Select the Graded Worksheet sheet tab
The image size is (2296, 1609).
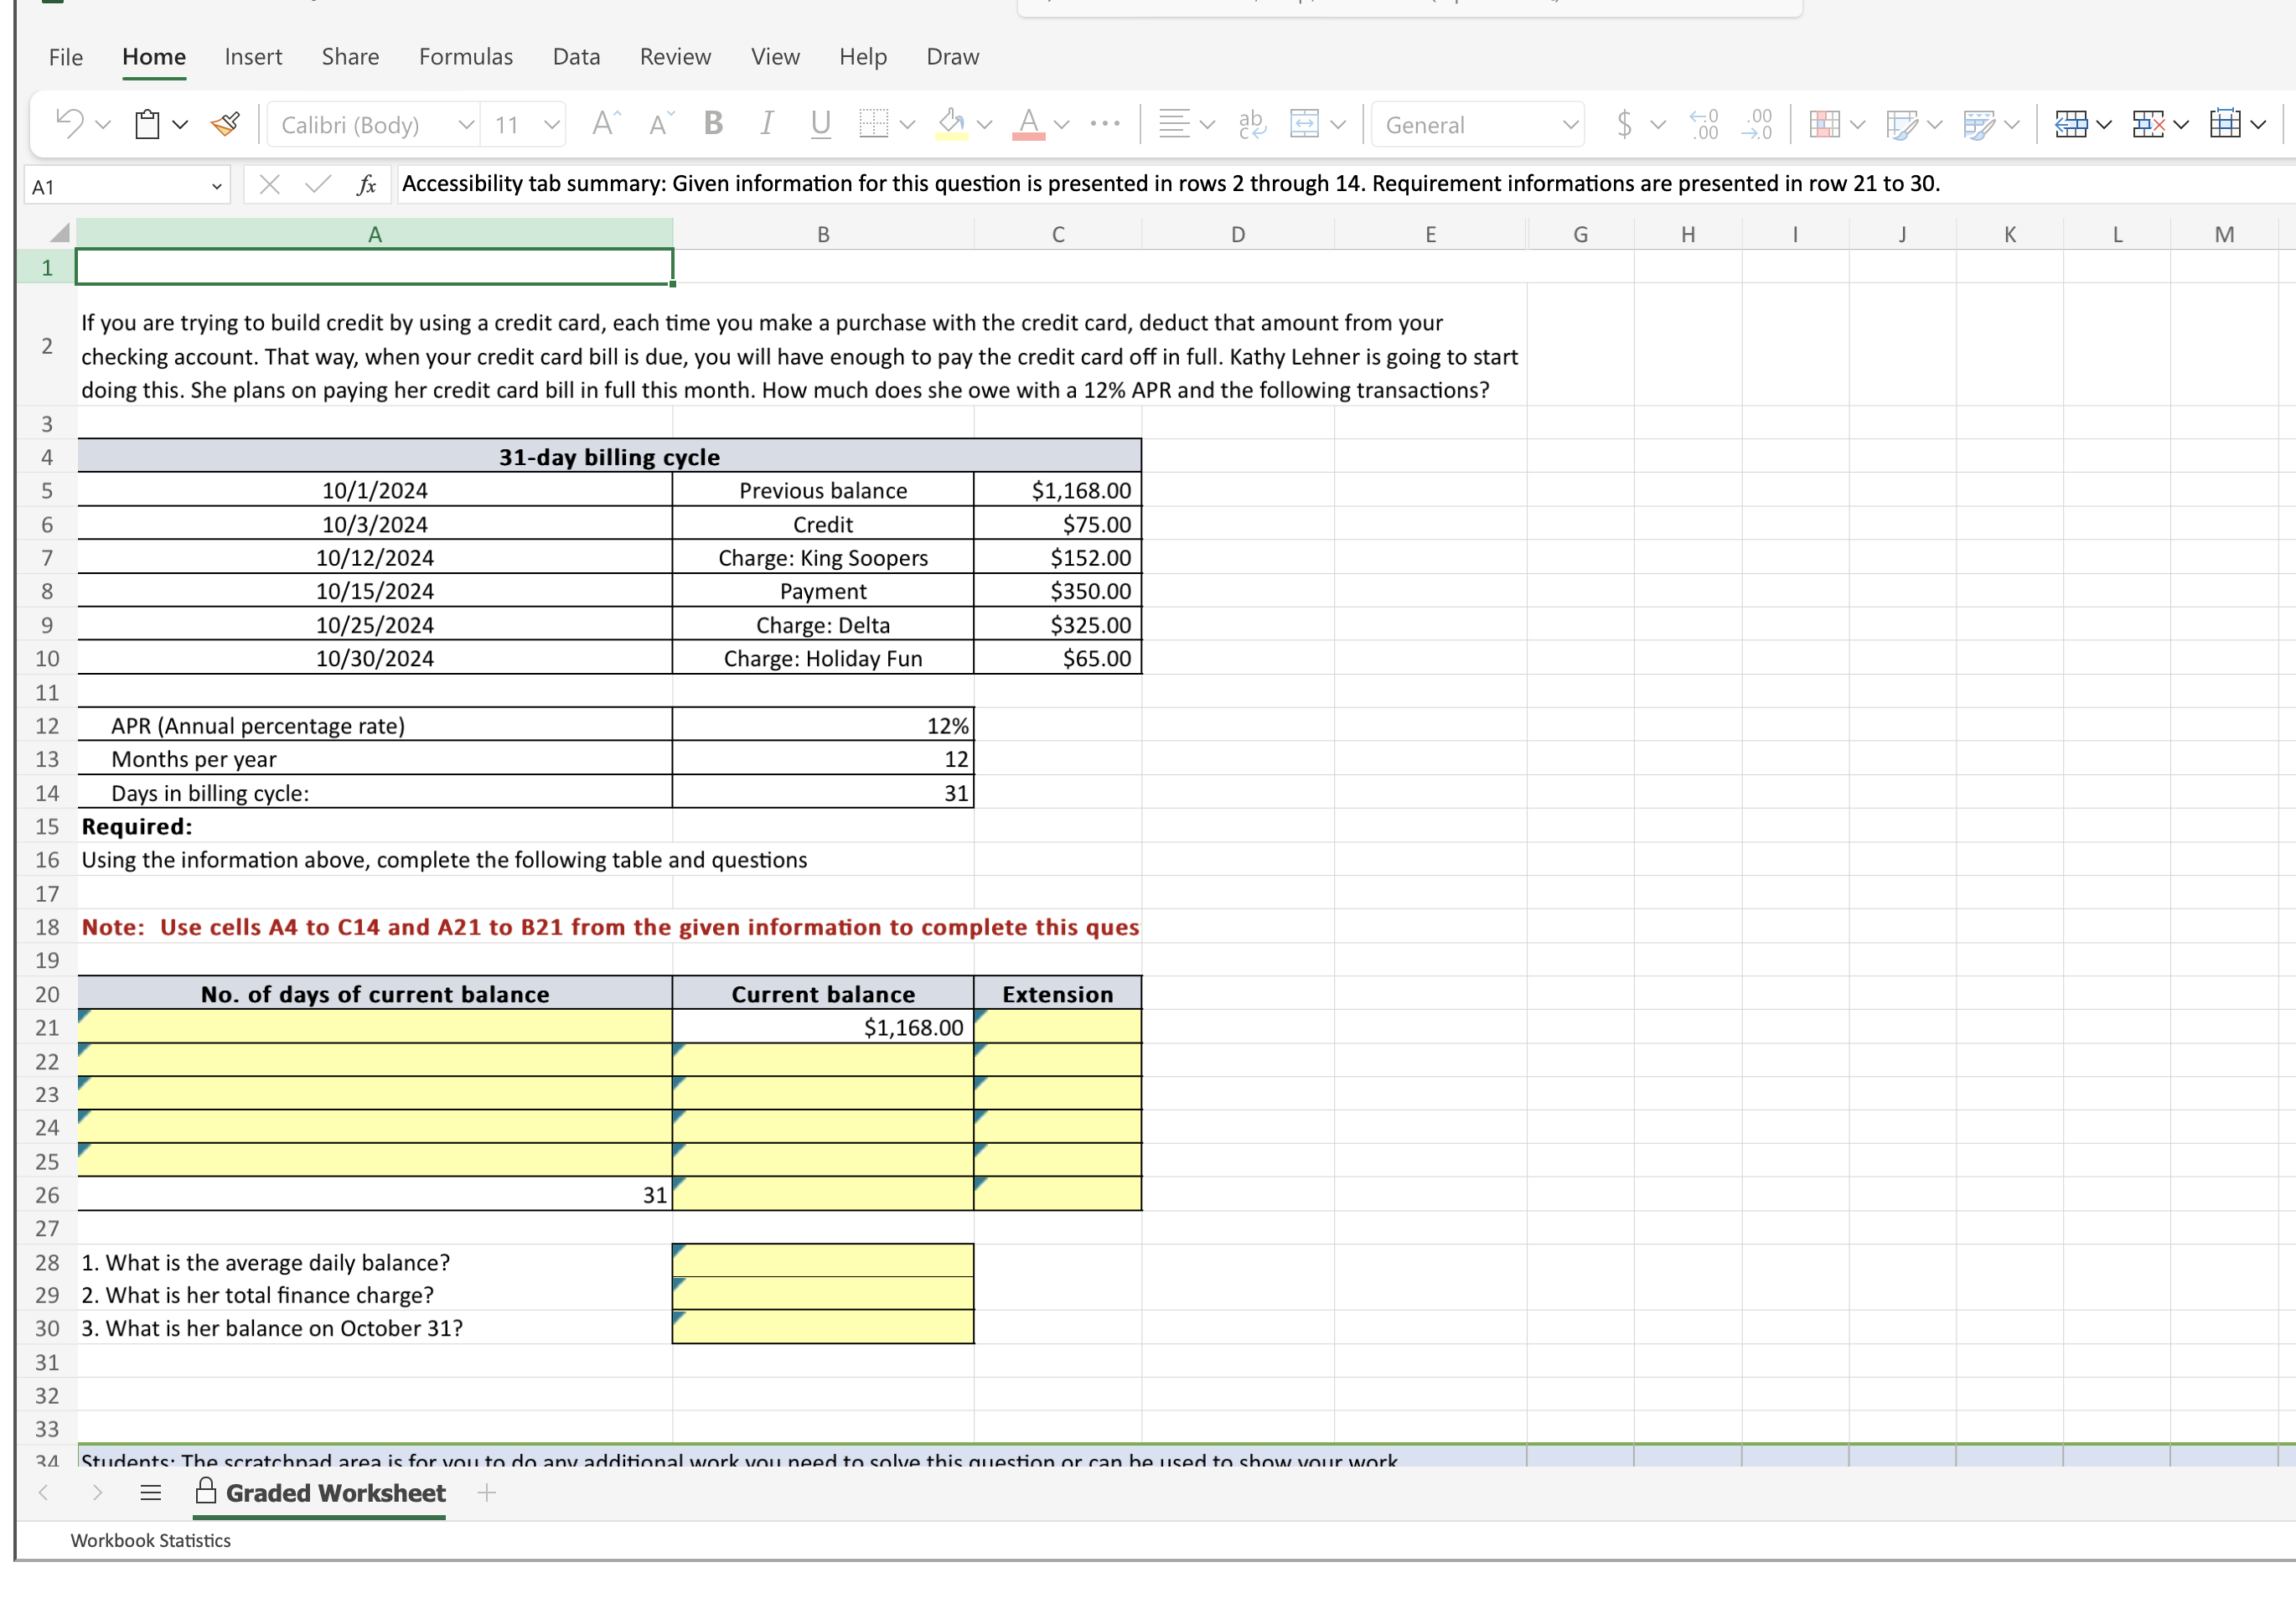[x=334, y=1493]
